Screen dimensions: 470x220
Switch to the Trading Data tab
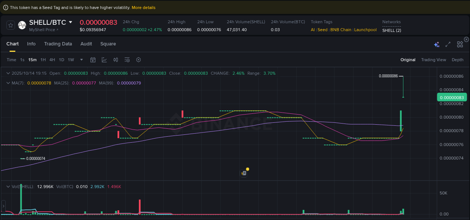click(58, 44)
